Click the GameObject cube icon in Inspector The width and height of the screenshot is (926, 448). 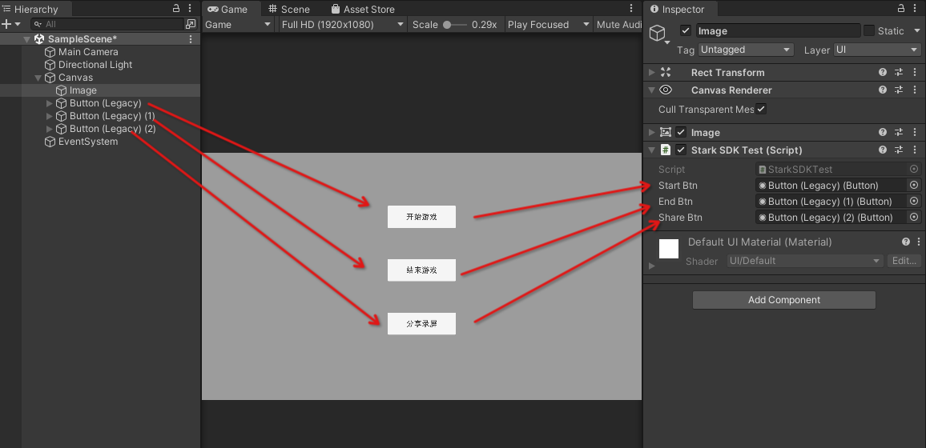658,33
